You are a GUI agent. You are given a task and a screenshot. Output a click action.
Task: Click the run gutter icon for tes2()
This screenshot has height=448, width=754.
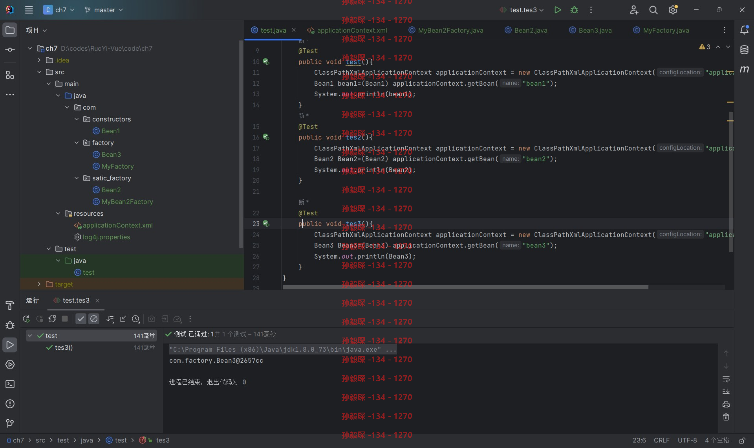[x=266, y=137]
